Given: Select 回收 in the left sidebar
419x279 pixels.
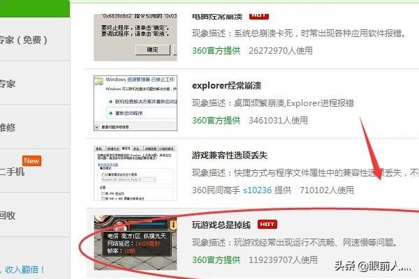Looking at the screenshot, I should [x=8, y=215].
